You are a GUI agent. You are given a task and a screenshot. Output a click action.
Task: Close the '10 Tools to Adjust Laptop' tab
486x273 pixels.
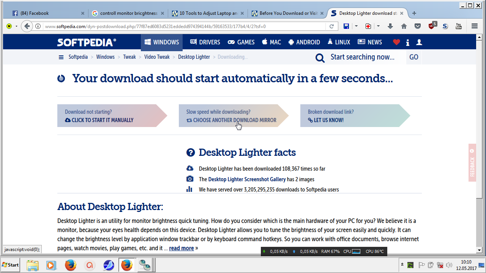point(242,13)
